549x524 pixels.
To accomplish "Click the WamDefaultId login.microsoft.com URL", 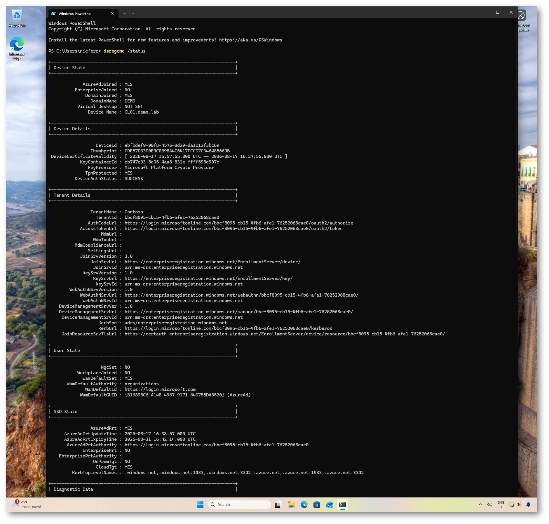I will [160, 389].
